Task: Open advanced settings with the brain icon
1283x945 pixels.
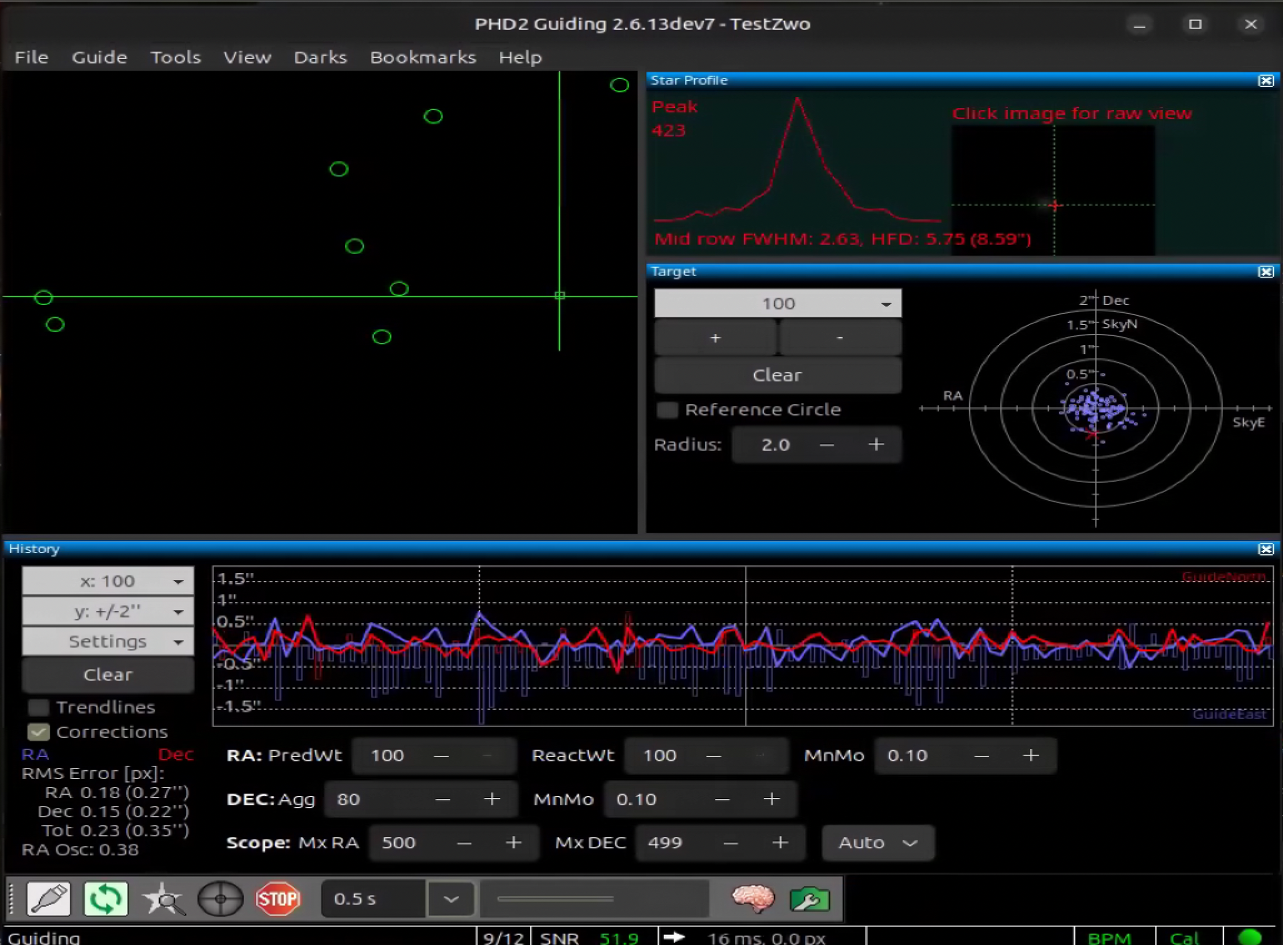Action: 752,899
